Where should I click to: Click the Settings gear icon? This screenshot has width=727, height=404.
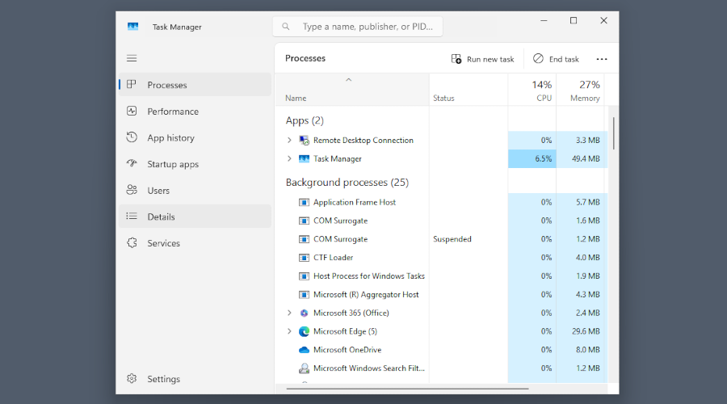click(x=132, y=378)
